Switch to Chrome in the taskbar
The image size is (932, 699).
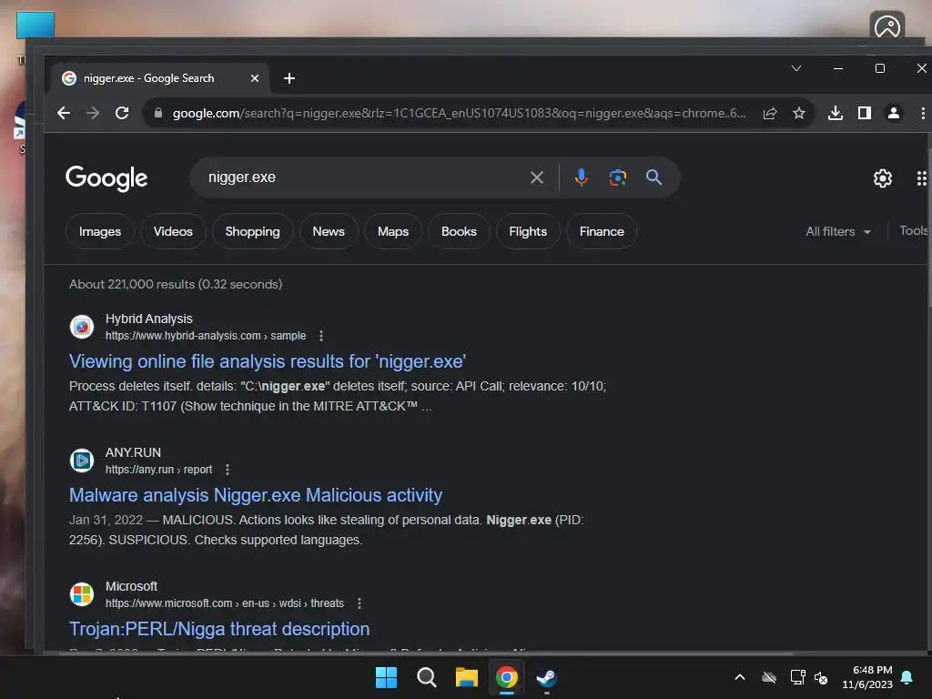507,677
